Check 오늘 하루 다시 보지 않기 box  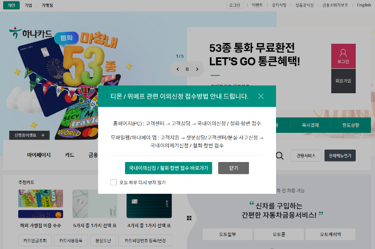pyautogui.click(x=114, y=182)
